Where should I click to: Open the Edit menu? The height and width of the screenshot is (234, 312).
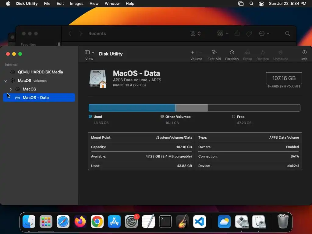click(x=60, y=4)
